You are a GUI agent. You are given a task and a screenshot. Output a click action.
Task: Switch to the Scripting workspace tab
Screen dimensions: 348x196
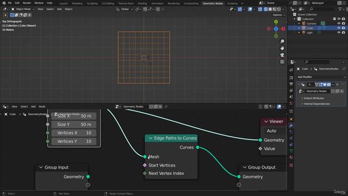tap(232, 3)
